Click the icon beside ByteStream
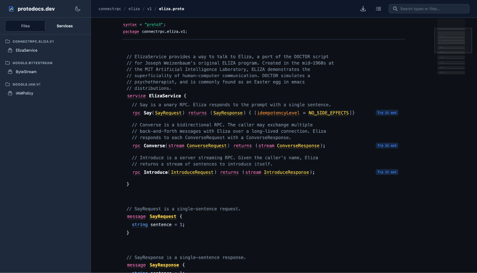 (10, 72)
